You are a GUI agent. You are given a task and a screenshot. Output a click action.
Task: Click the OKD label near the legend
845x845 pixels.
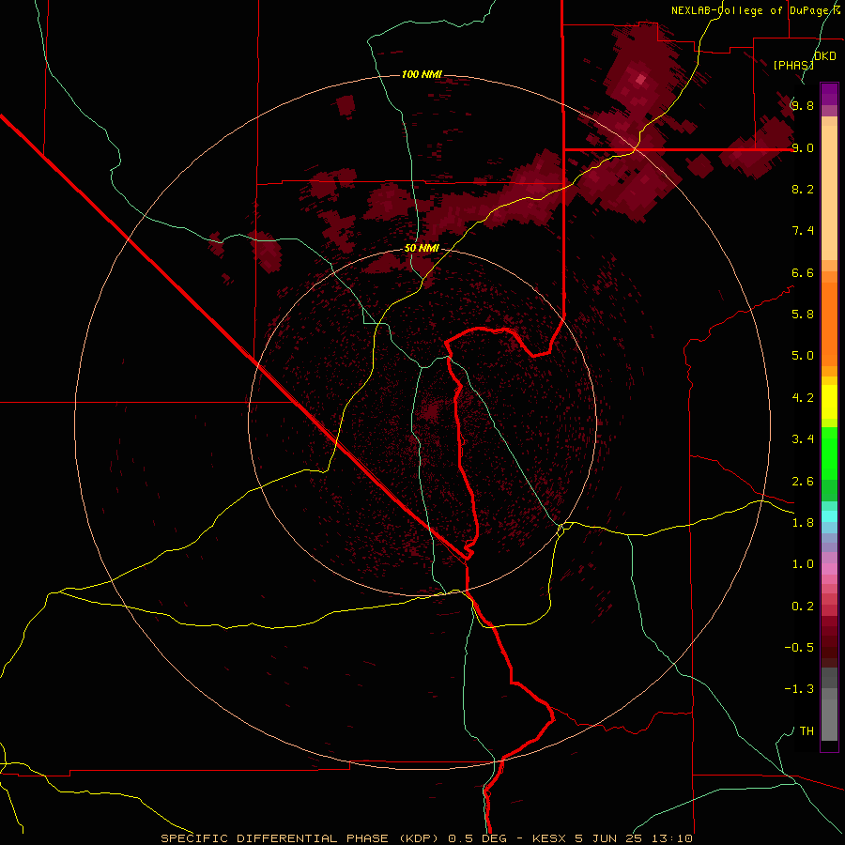click(825, 55)
